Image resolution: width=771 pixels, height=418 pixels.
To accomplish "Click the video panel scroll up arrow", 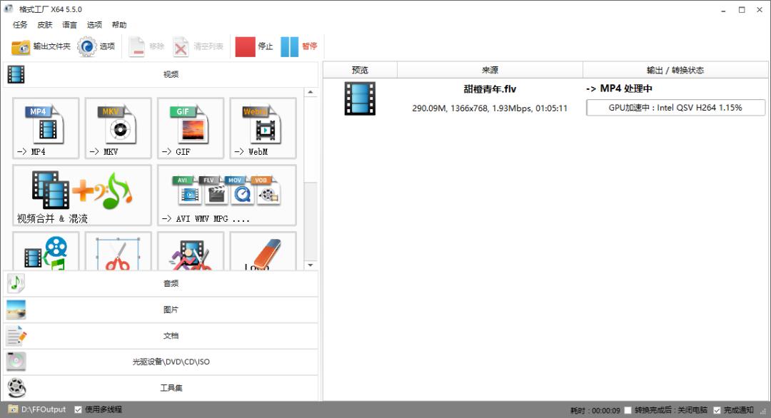I will [x=311, y=92].
